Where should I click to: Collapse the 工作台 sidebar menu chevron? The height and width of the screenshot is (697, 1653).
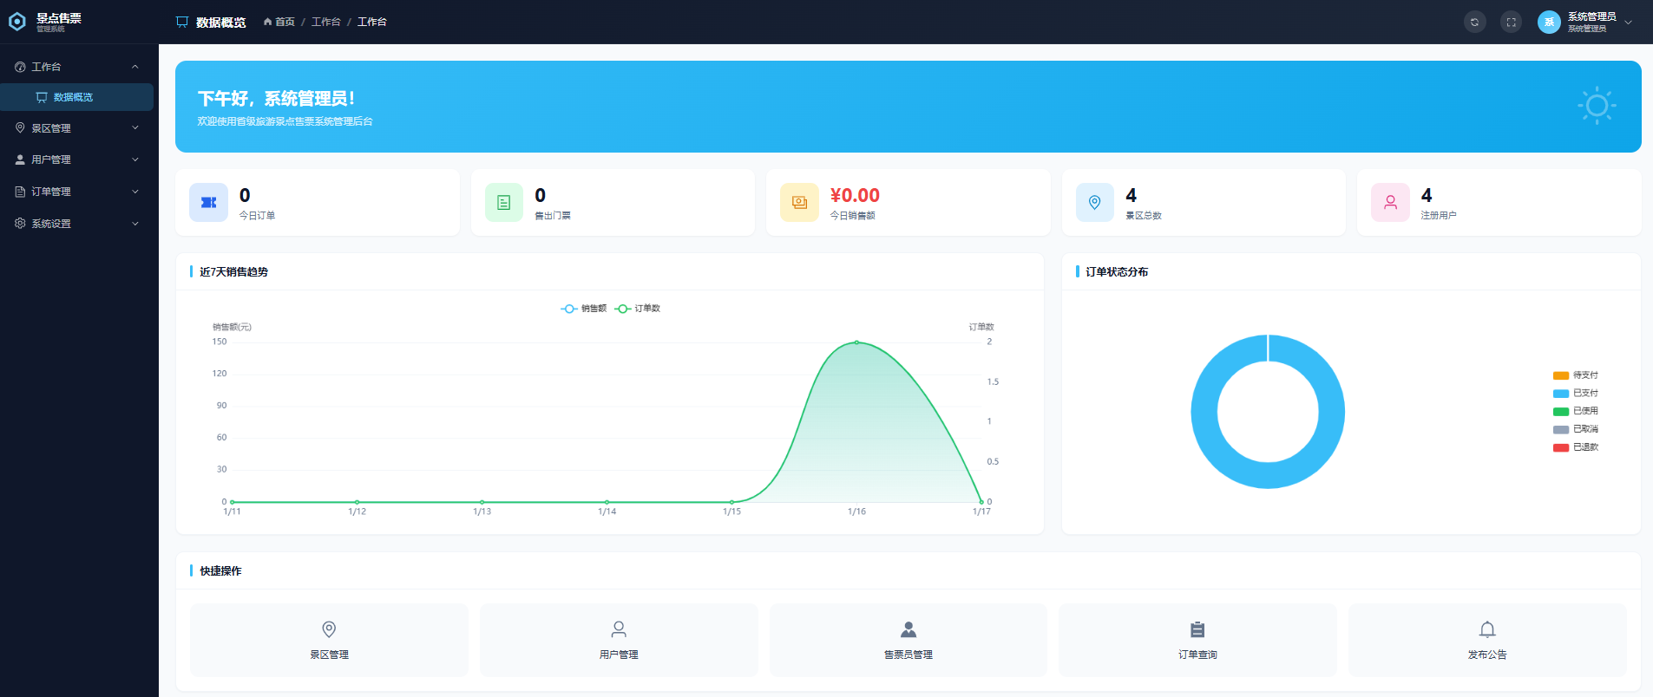tap(135, 67)
